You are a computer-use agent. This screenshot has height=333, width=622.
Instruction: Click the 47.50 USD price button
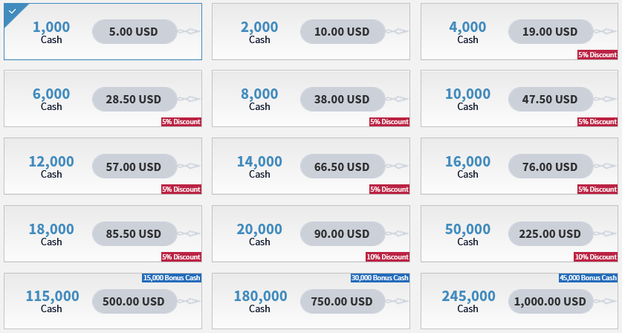550,99
